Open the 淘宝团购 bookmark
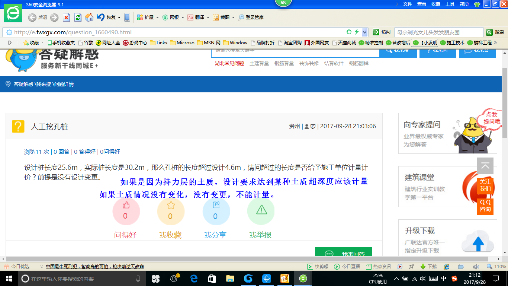This screenshot has width=508, height=286. [x=289, y=43]
